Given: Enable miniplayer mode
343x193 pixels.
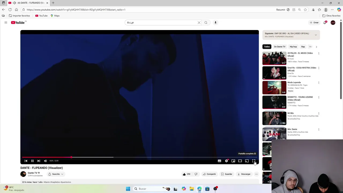Looking at the screenshot, I should click(x=233, y=161).
